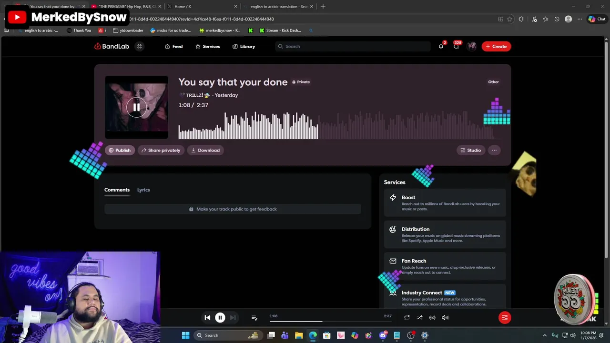Open the merkedbysnow bookmark
The height and width of the screenshot is (343, 610).
pyautogui.click(x=220, y=30)
